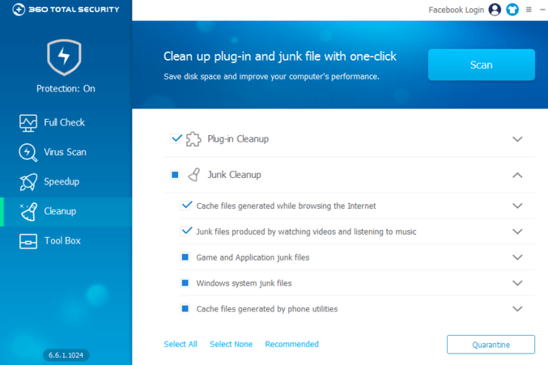Open the Tool Box section
Image resolution: width=548 pixels, height=365 pixels.
66,241
